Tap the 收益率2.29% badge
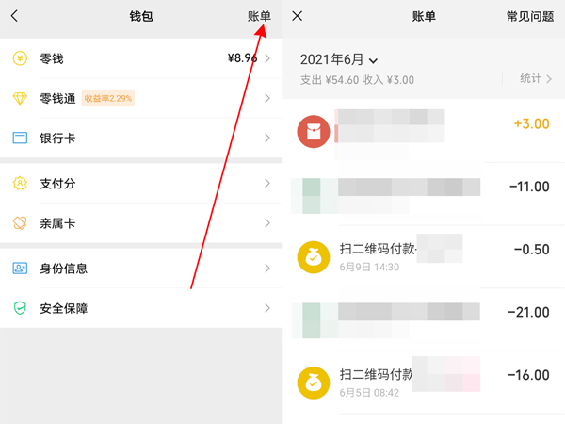The height and width of the screenshot is (424, 565). [x=108, y=98]
